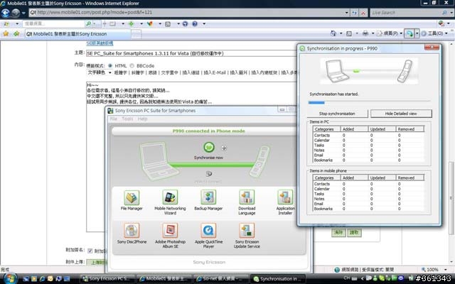The height and width of the screenshot is (284, 455).
Task: Open the File menu in PC Suite
Action: tap(114, 119)
